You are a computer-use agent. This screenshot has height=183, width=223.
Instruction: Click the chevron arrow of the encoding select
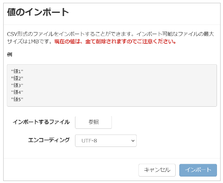coord(133,141)
